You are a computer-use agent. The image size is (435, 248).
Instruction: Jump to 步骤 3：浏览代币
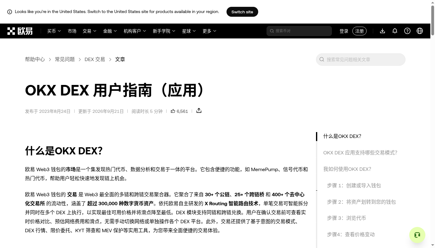[x=346, y=218]
